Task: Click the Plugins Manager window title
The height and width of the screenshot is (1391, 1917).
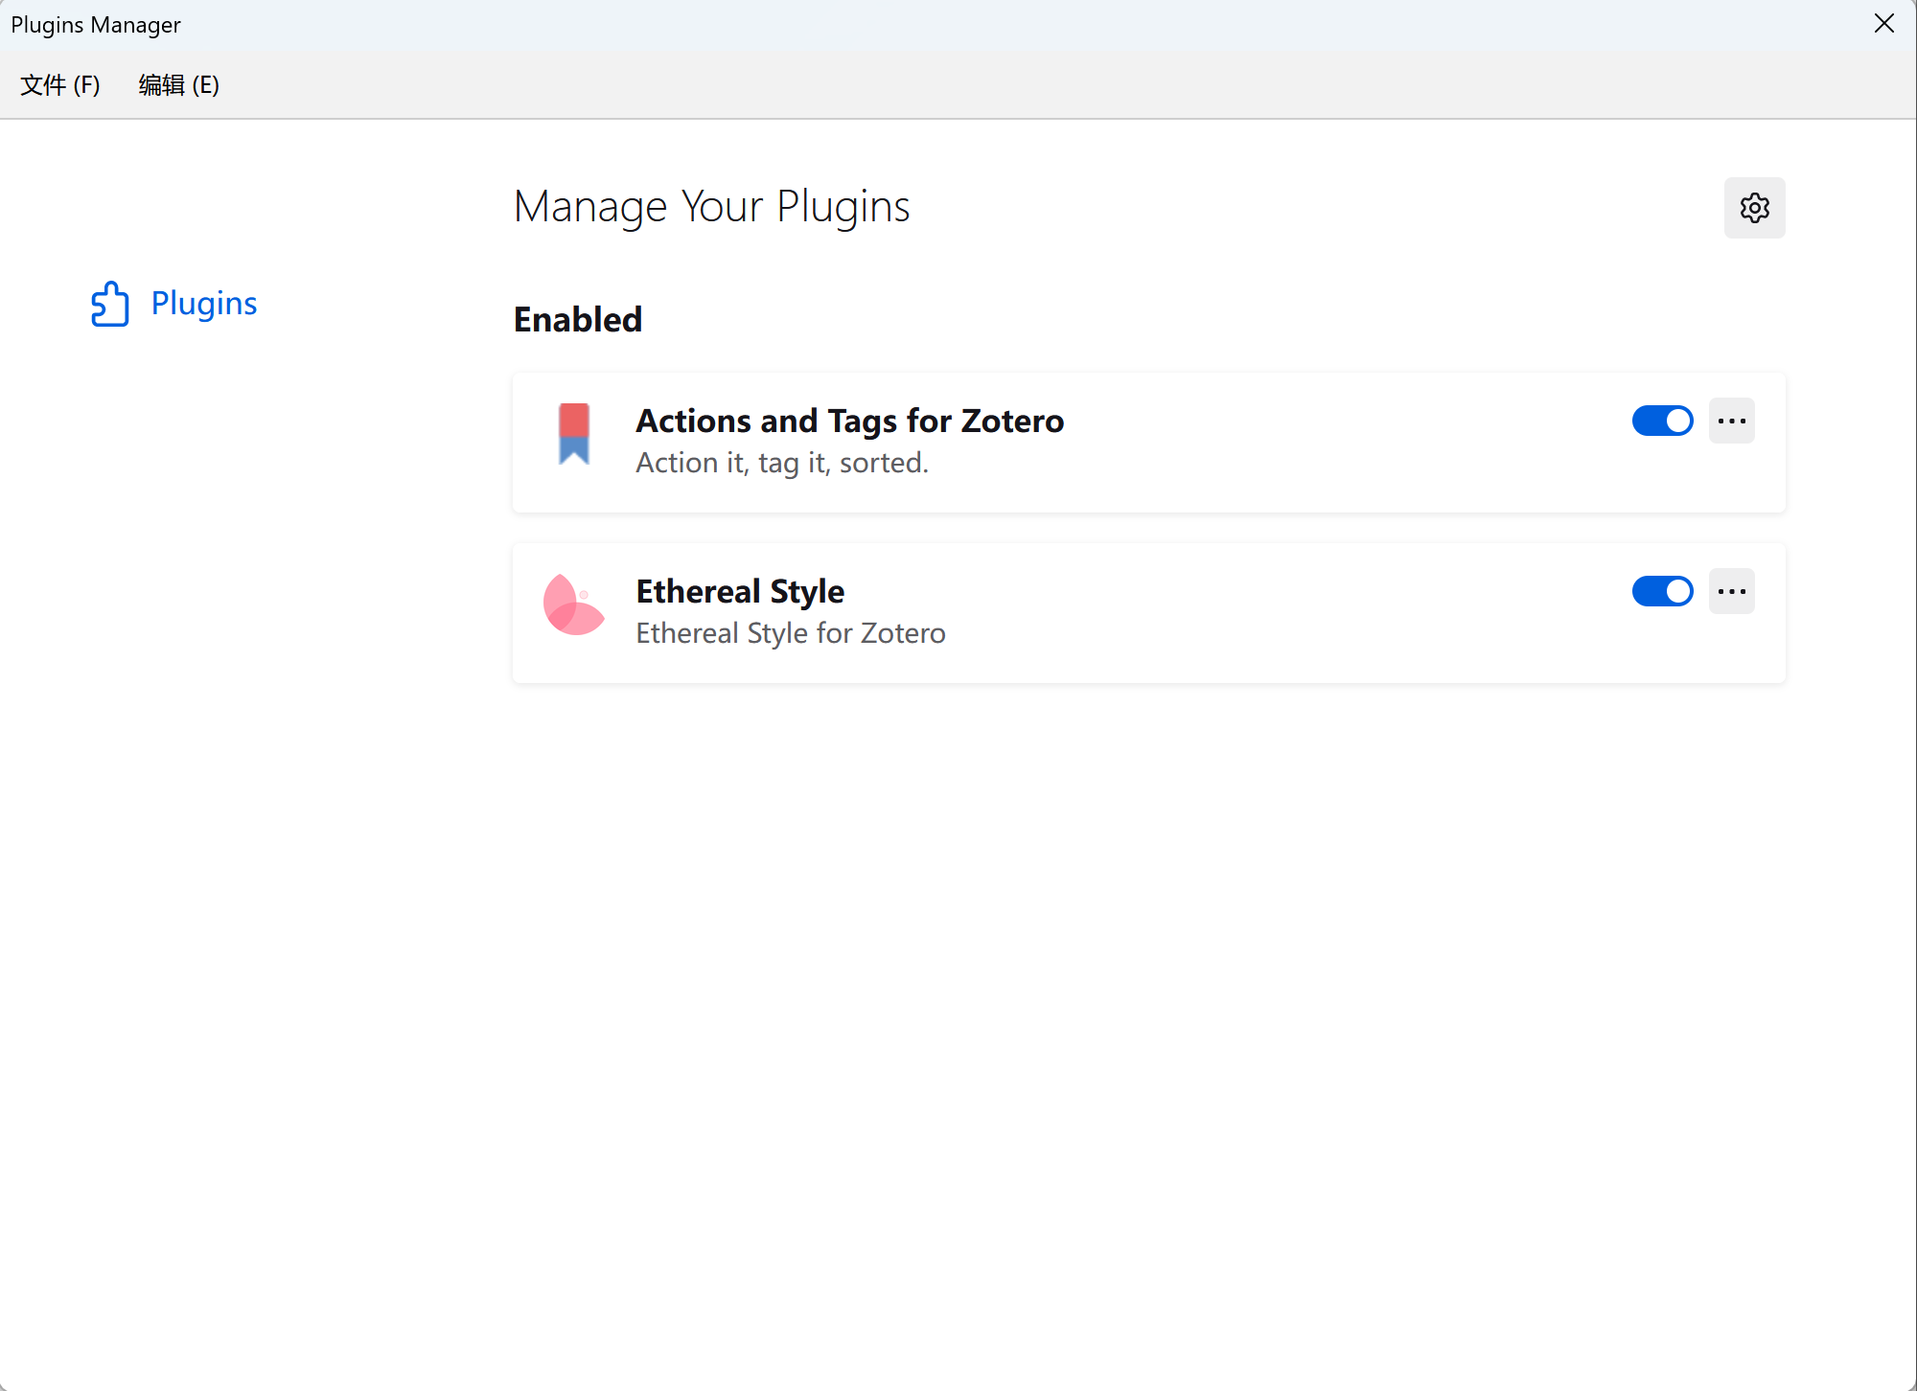Action: click(96, 25)
